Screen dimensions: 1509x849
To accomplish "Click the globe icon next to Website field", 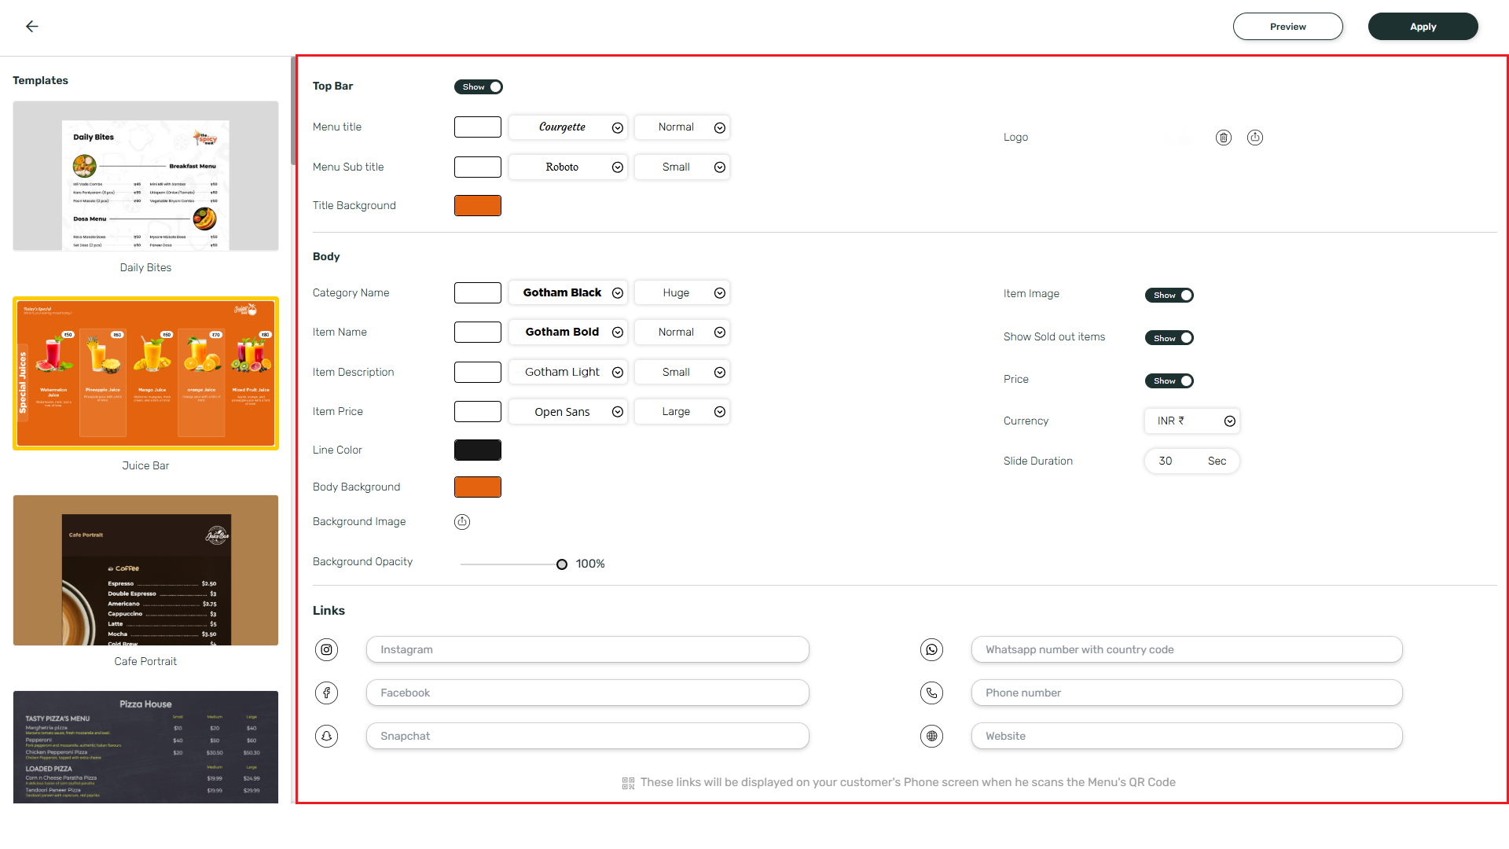I will click(x=931, y=736).
